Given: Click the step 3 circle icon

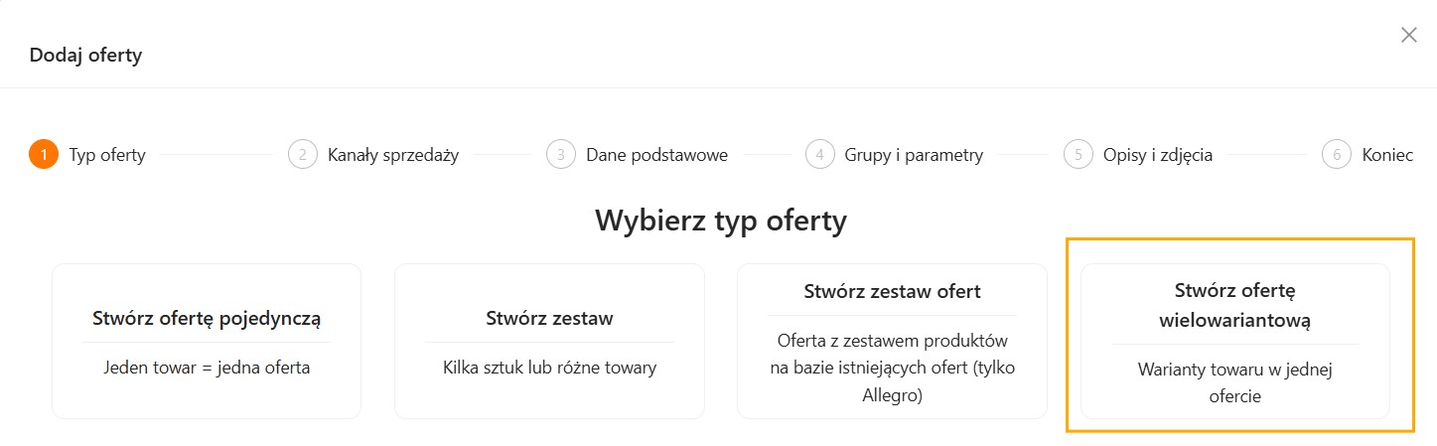Looking at the screenshot, I should tap(561, 155).
